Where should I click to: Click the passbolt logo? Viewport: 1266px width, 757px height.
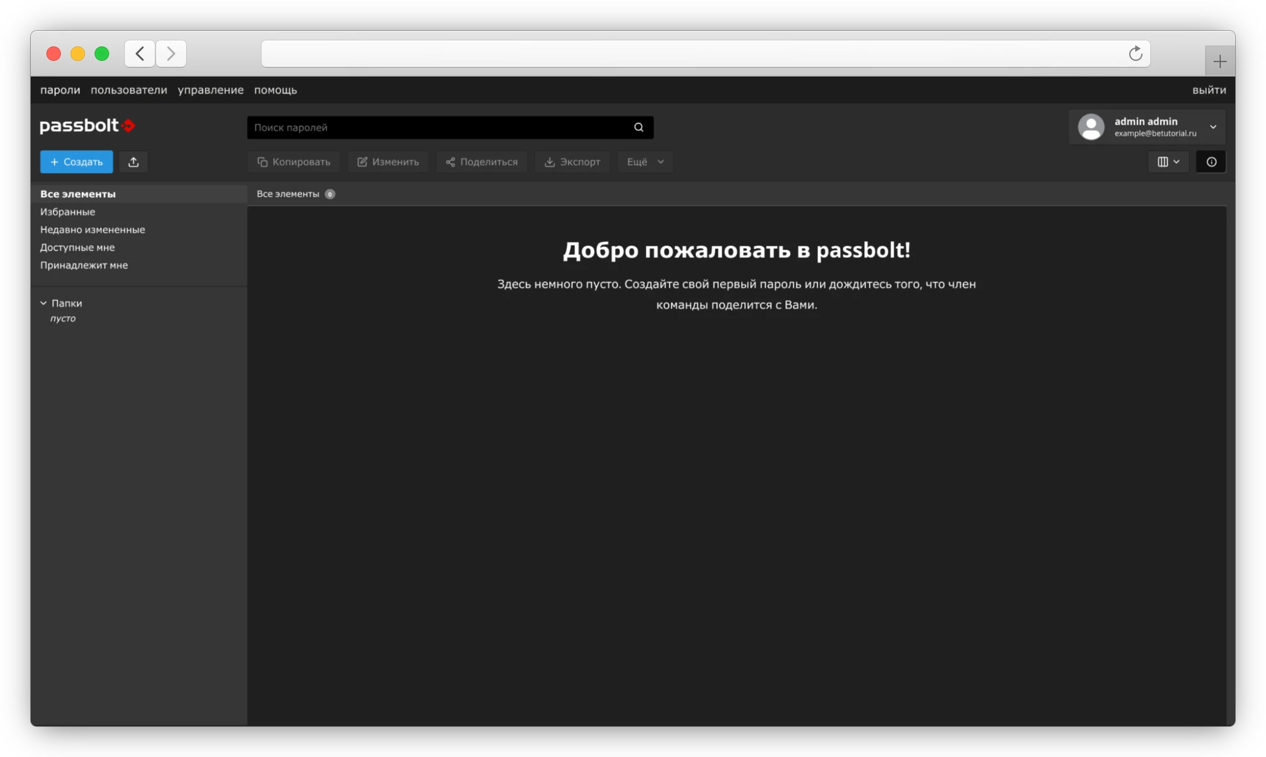click(x=87, y=125)
